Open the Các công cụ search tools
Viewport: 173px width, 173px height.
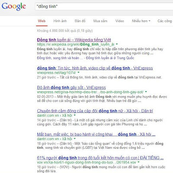(165, 21)
